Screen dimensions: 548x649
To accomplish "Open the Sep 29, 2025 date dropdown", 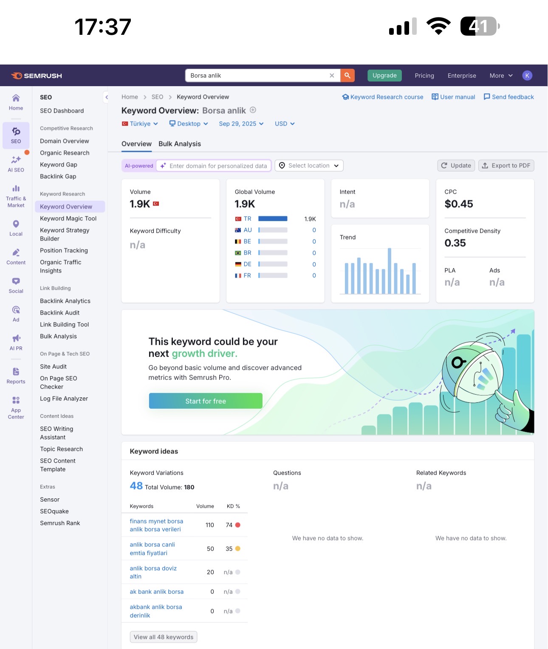I will (241, 124).
